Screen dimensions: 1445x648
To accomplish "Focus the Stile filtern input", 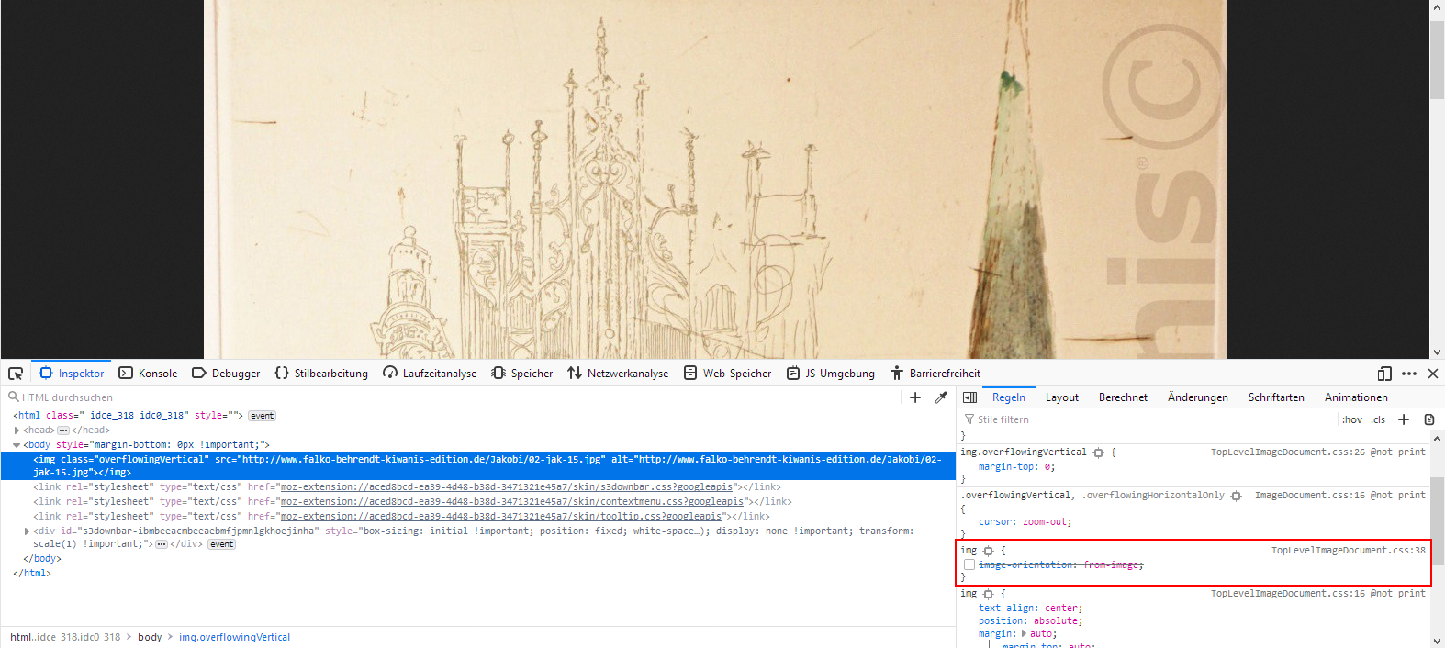I will click(x=1148, y=419).
